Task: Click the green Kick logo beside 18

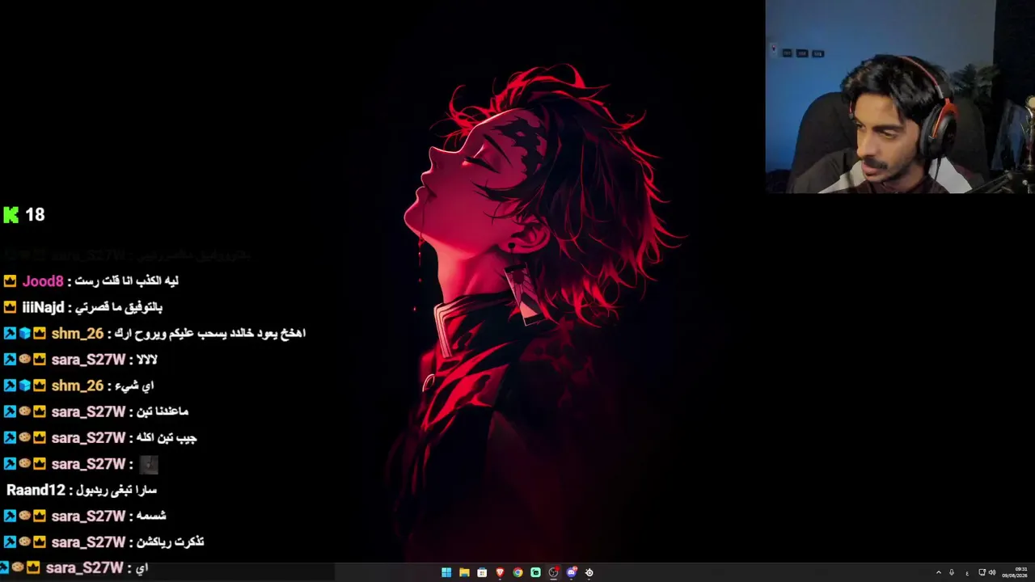Action: pos(11,214)
